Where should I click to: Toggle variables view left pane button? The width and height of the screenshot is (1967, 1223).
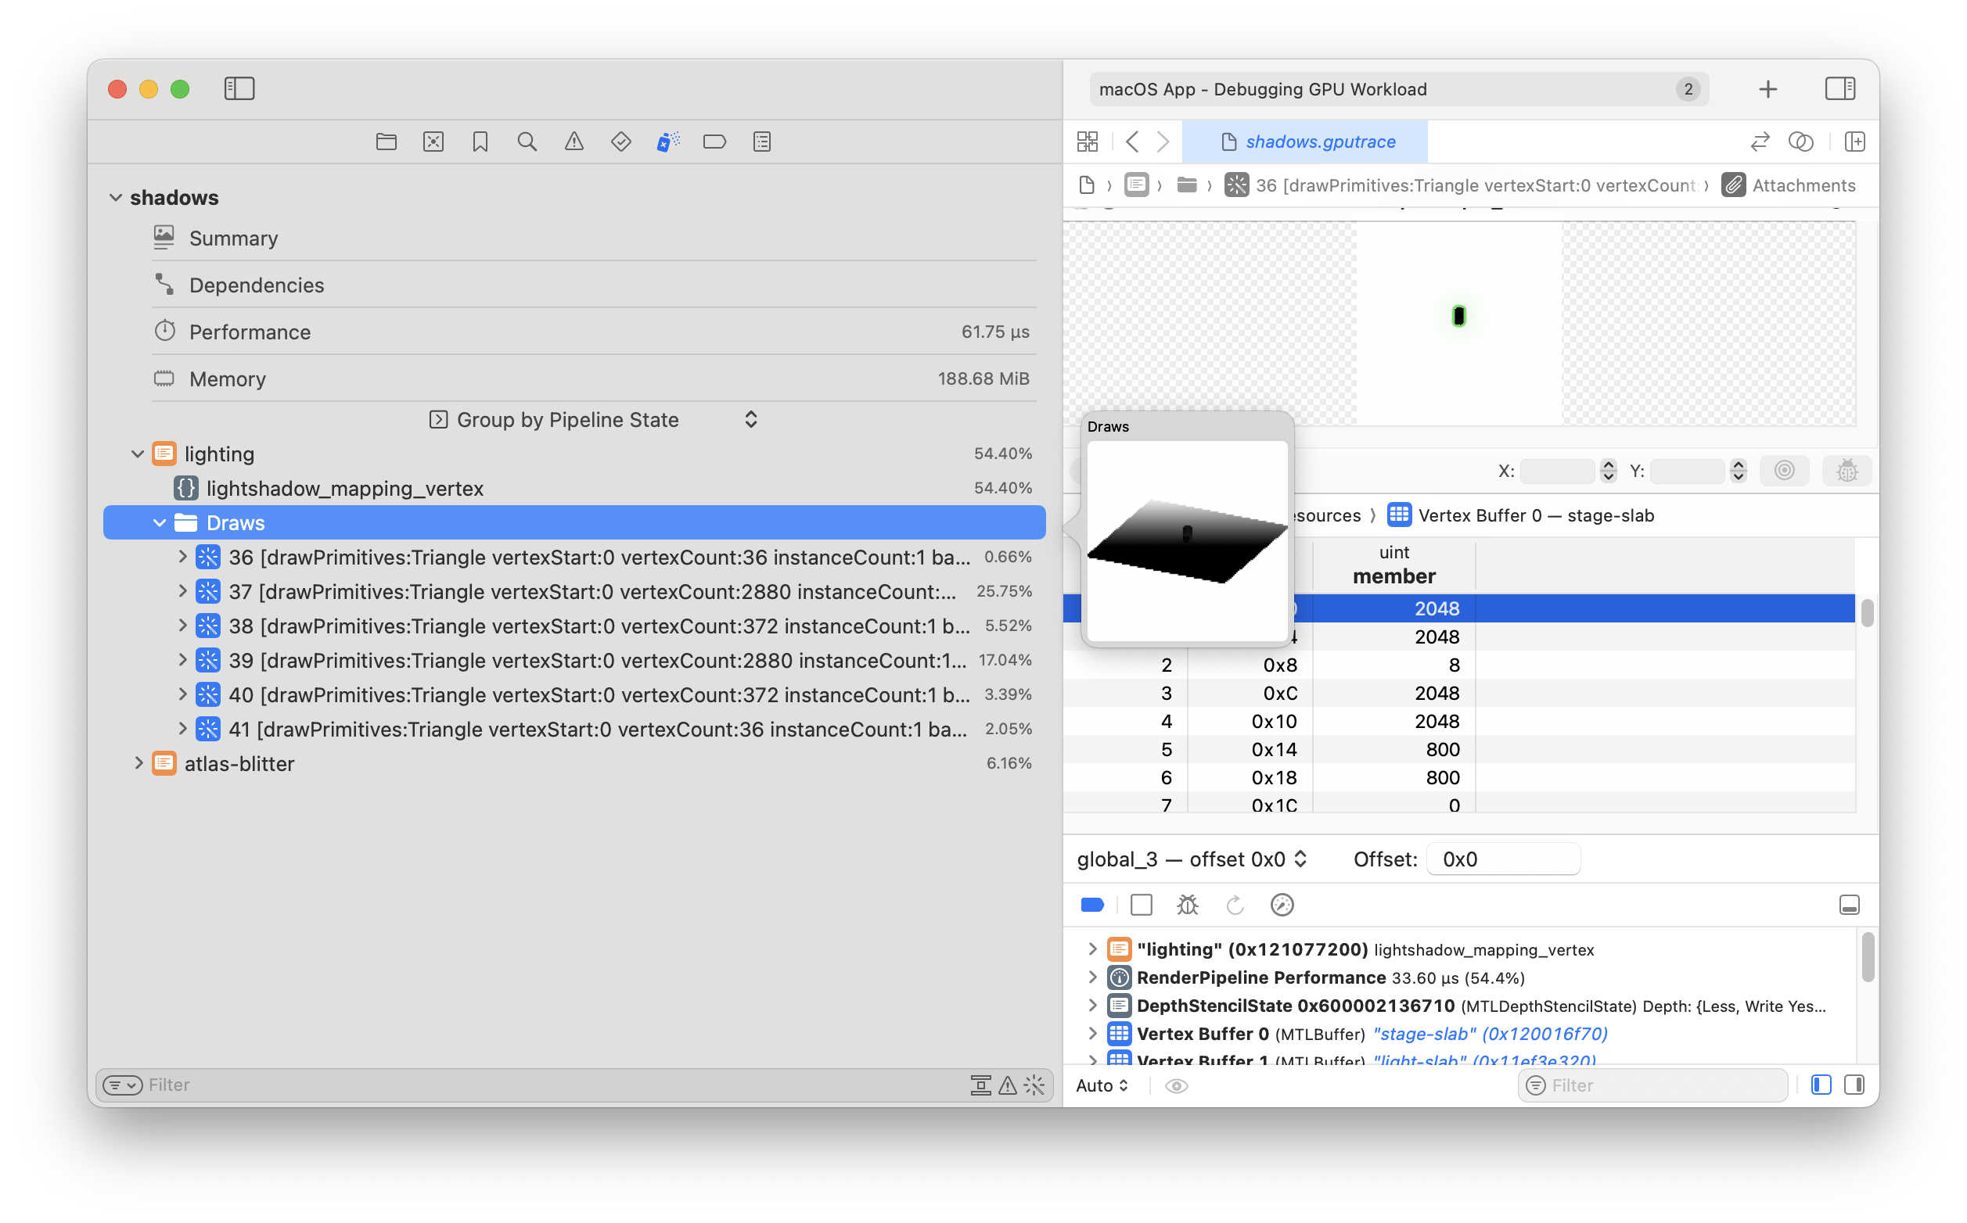(x=1821, y=1085)
